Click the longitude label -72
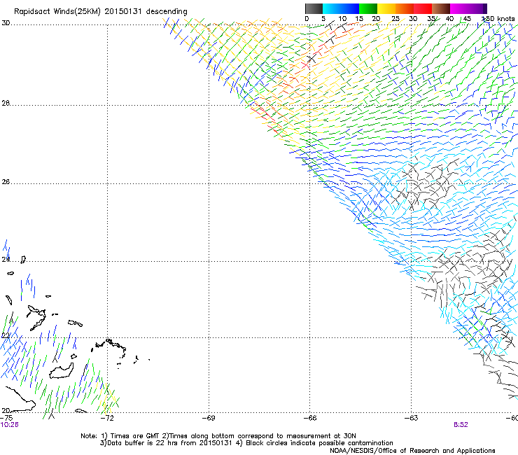 tap(106, 418)
